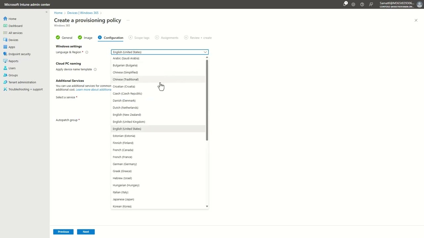Select Czech (Czech Republic) option
The image size is (424, 238).
tap(158, 94)
